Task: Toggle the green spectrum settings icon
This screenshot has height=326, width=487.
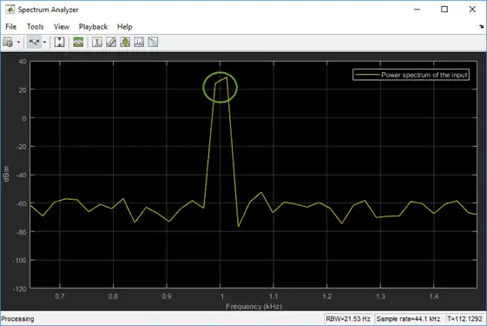Action: (x=78, y=42)
